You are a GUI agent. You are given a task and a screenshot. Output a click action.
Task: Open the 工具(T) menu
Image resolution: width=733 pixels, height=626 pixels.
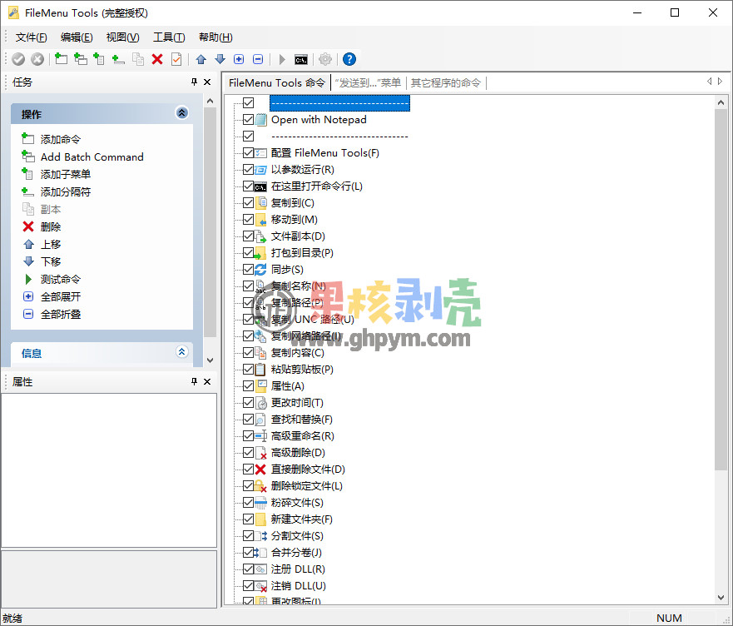[169, 37]
